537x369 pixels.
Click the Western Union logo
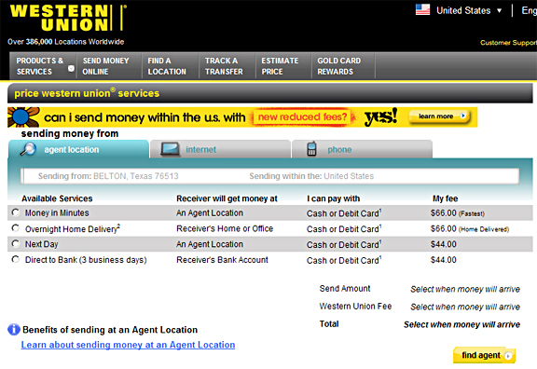(x=68, y=18)
